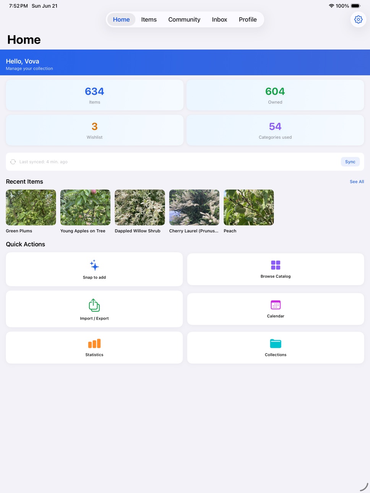Viewport: 370px width, 493px height.
Task: Tap the Calendar icon
Action: [x=276, y=305]
